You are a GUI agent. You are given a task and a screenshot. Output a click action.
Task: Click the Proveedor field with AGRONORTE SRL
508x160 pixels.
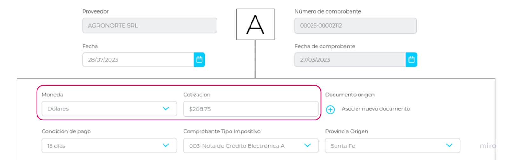click(150, 26)
